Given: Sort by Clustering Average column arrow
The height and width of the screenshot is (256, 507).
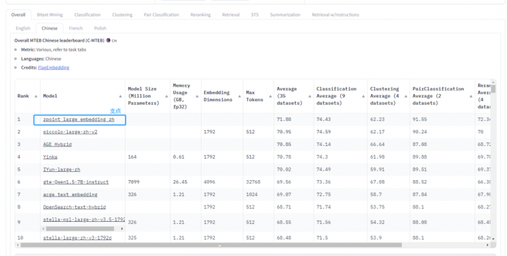Looking at the screenshot, I should [x=406, y=96].
